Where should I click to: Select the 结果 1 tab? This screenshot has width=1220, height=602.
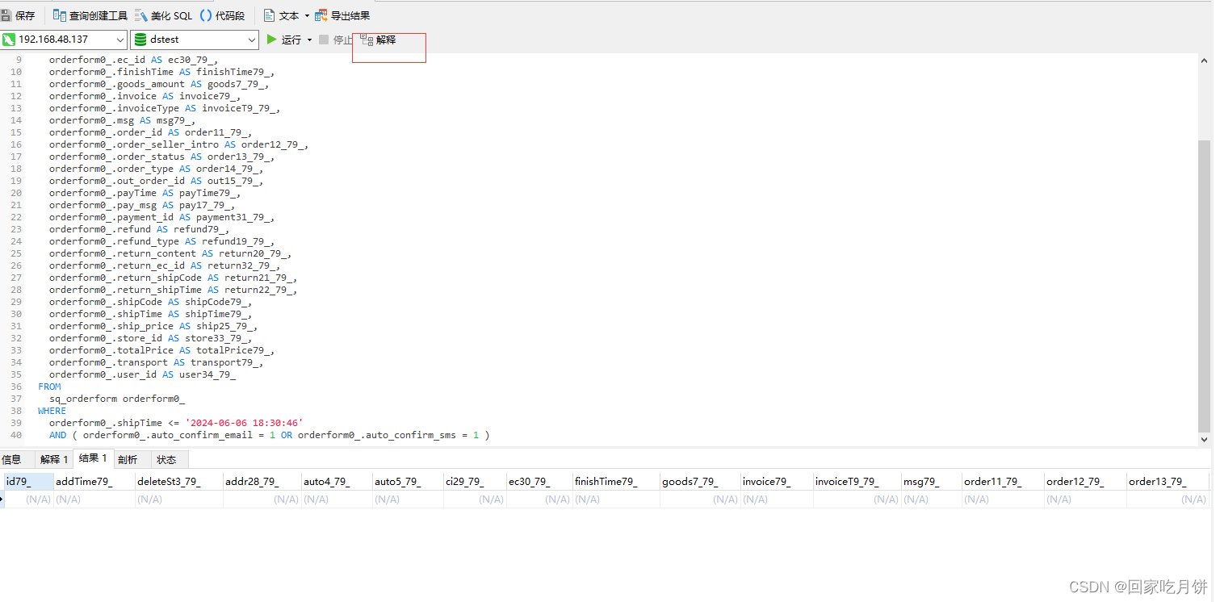tap(93, 458)
